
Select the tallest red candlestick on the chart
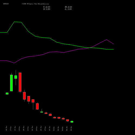pyautogui.click(x=20, y=82)
